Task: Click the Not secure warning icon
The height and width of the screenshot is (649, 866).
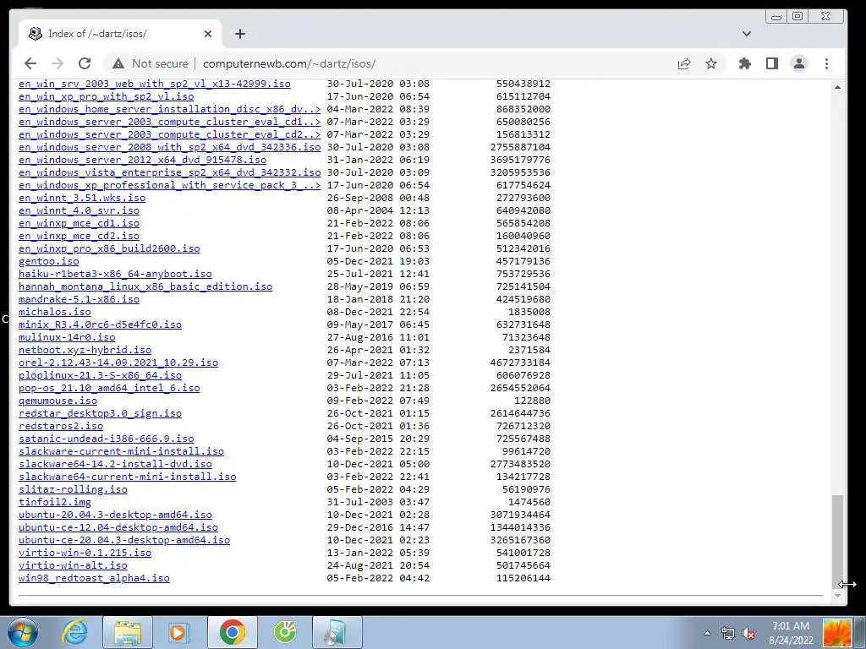Action: tap(118, 64)
